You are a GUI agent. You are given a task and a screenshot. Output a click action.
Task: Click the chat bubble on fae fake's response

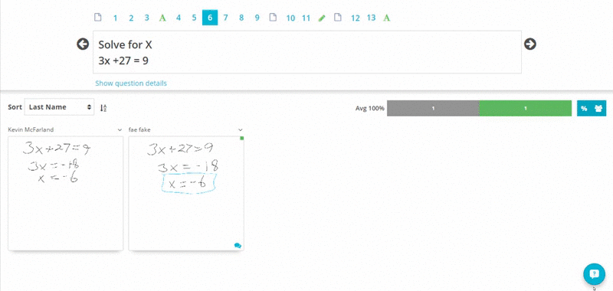point(238,246)
